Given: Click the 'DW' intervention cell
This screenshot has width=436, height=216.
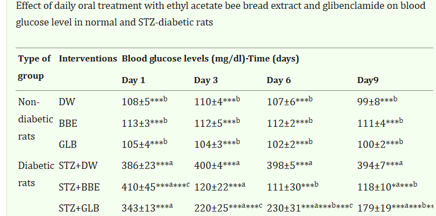Looking at the screenshot, I should coord(67,102).
